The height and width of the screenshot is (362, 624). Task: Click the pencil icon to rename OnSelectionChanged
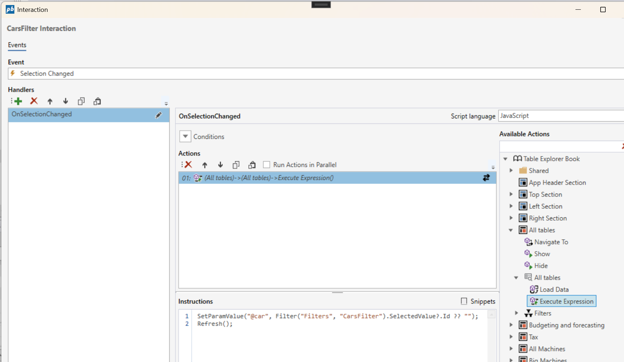(x=159, y=115)
